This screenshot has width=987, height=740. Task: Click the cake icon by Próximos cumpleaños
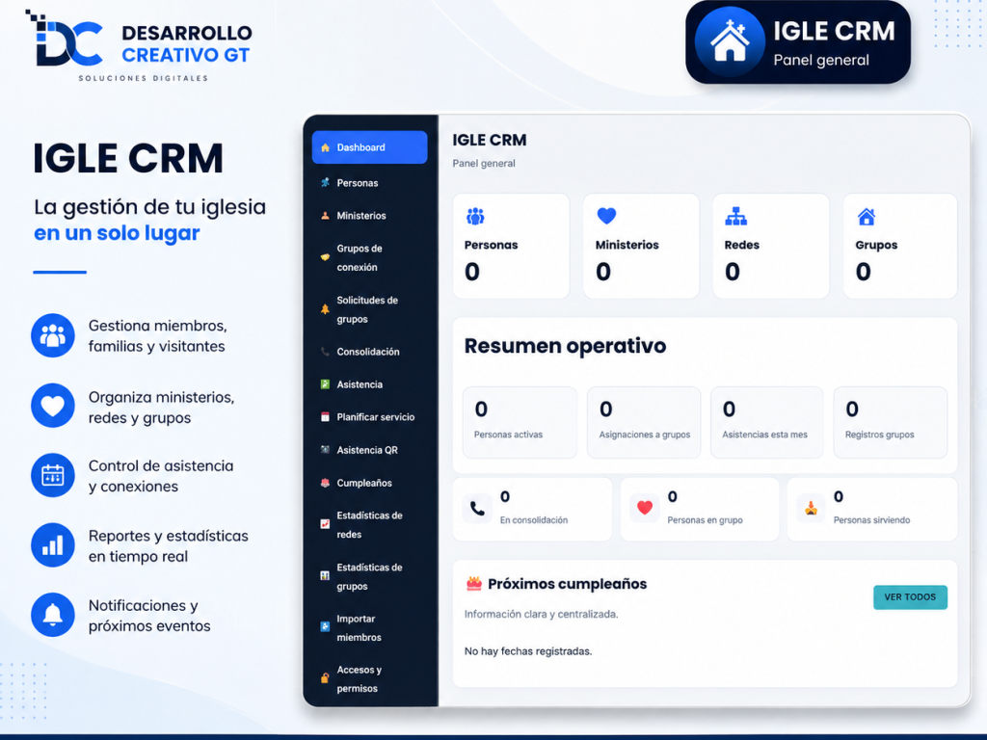click(474, 583)
